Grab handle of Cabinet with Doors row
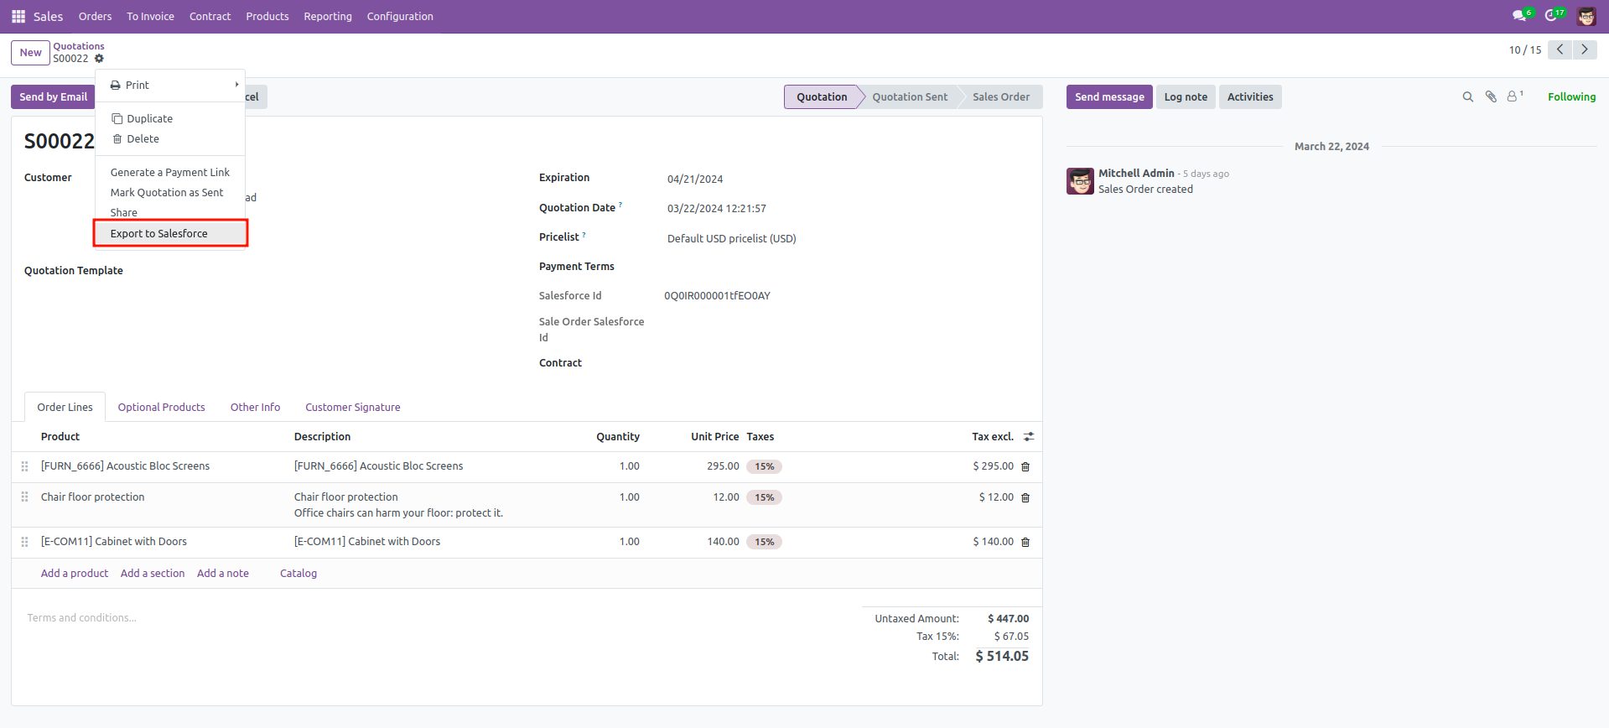The height and width of the screenshot is (728, 1609). (24, 542)
